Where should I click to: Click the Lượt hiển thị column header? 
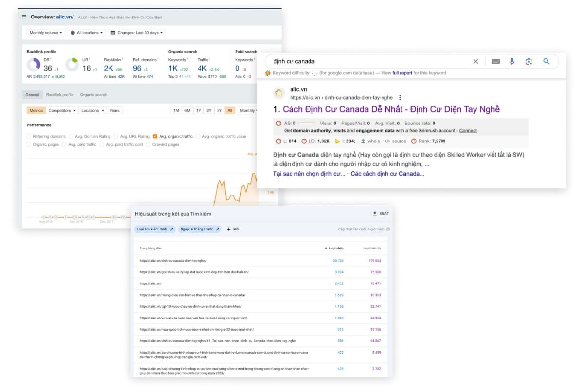(x=372, y=248)
